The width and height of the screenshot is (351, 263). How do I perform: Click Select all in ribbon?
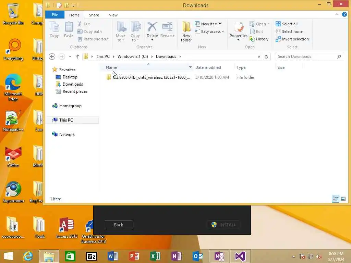pos(287,24)
